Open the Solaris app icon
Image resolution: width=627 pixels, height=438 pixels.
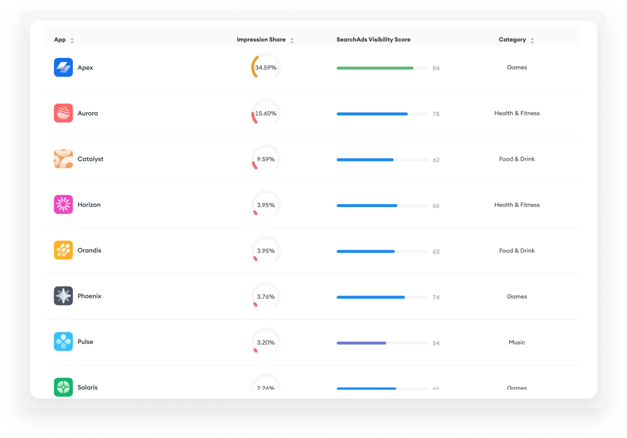[x=63, y=387]
